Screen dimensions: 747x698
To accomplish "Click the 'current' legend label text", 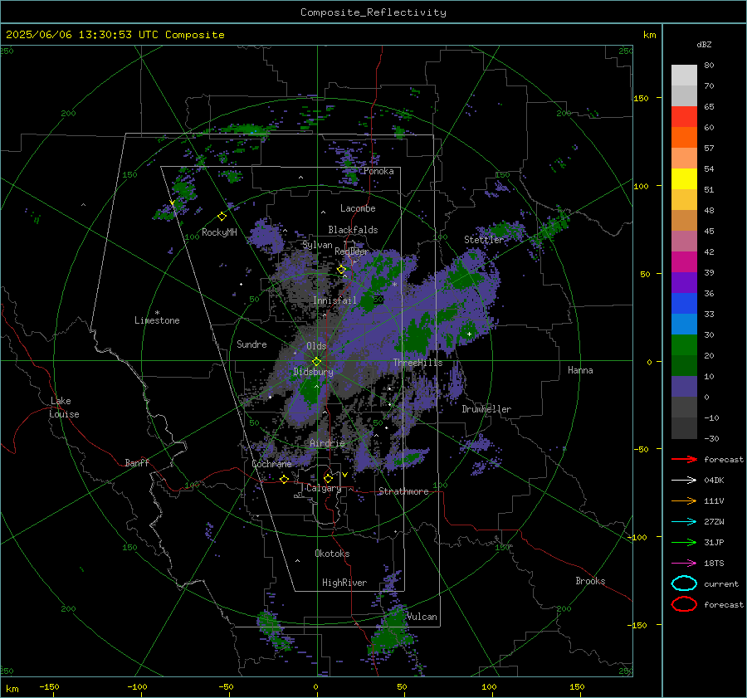I will click(x=721, y=583).
